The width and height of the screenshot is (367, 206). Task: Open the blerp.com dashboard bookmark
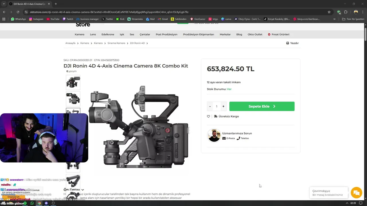pyautogui.click(x=306, y=19)
